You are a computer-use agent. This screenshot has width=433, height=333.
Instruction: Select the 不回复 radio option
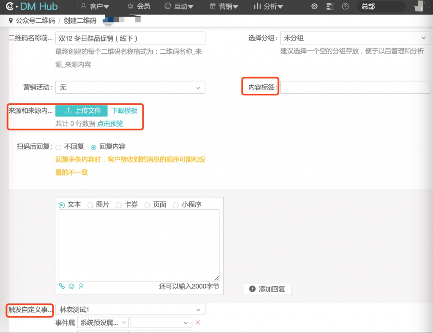coord(59,147)
